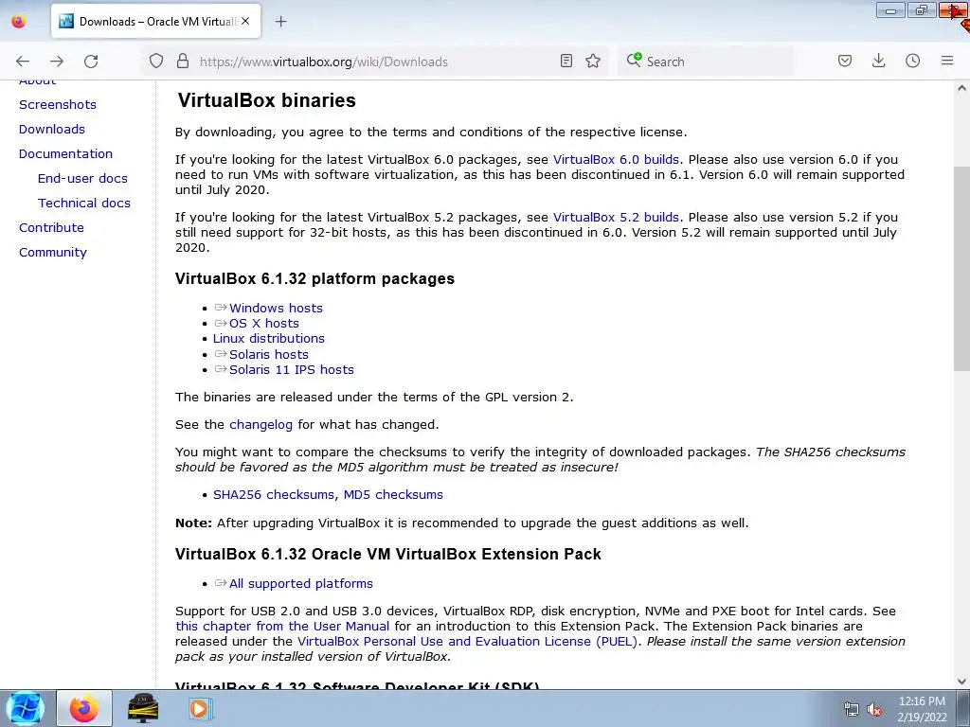Open Community in the sidebar
Viewport: 970px width, 727px height.
click(x=53, y=252)
